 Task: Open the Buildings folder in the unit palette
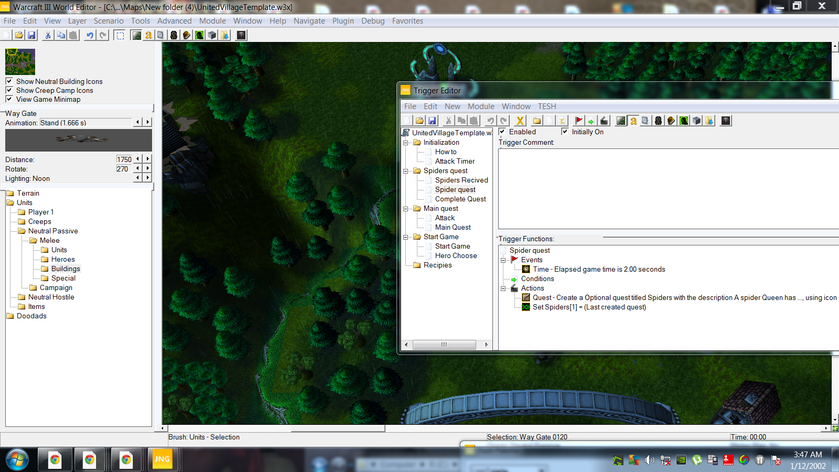point(66,269)
